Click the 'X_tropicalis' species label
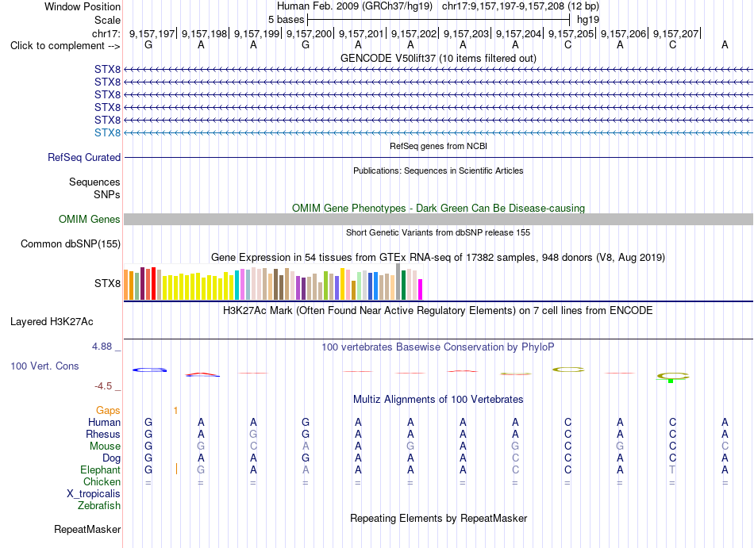Viewport: 754px width, 548px height. pos(94,494)
